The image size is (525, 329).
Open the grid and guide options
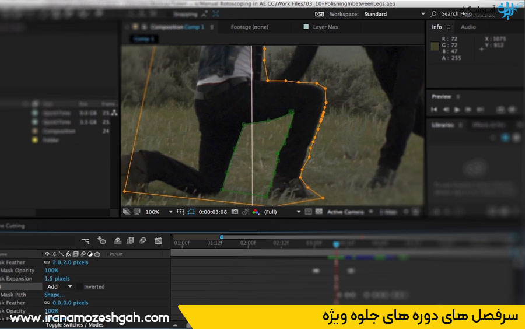click(x=180, y=212)
